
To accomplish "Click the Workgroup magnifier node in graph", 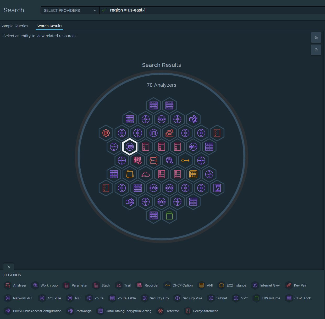I will [x=169, y=161].
